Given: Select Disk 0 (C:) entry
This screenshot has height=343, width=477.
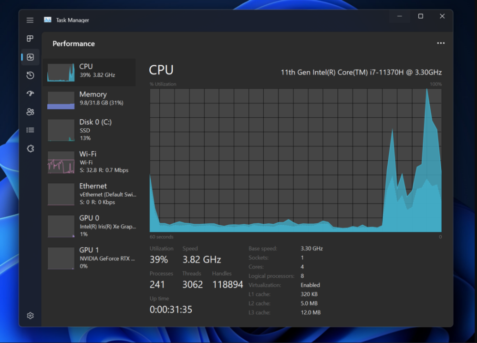Looking at the screenshot, I should (x=90, y=130).
